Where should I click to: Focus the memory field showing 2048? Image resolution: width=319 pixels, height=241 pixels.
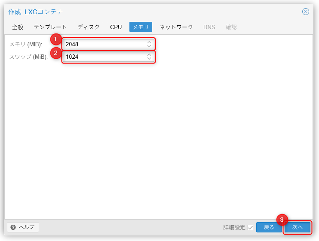103,44
